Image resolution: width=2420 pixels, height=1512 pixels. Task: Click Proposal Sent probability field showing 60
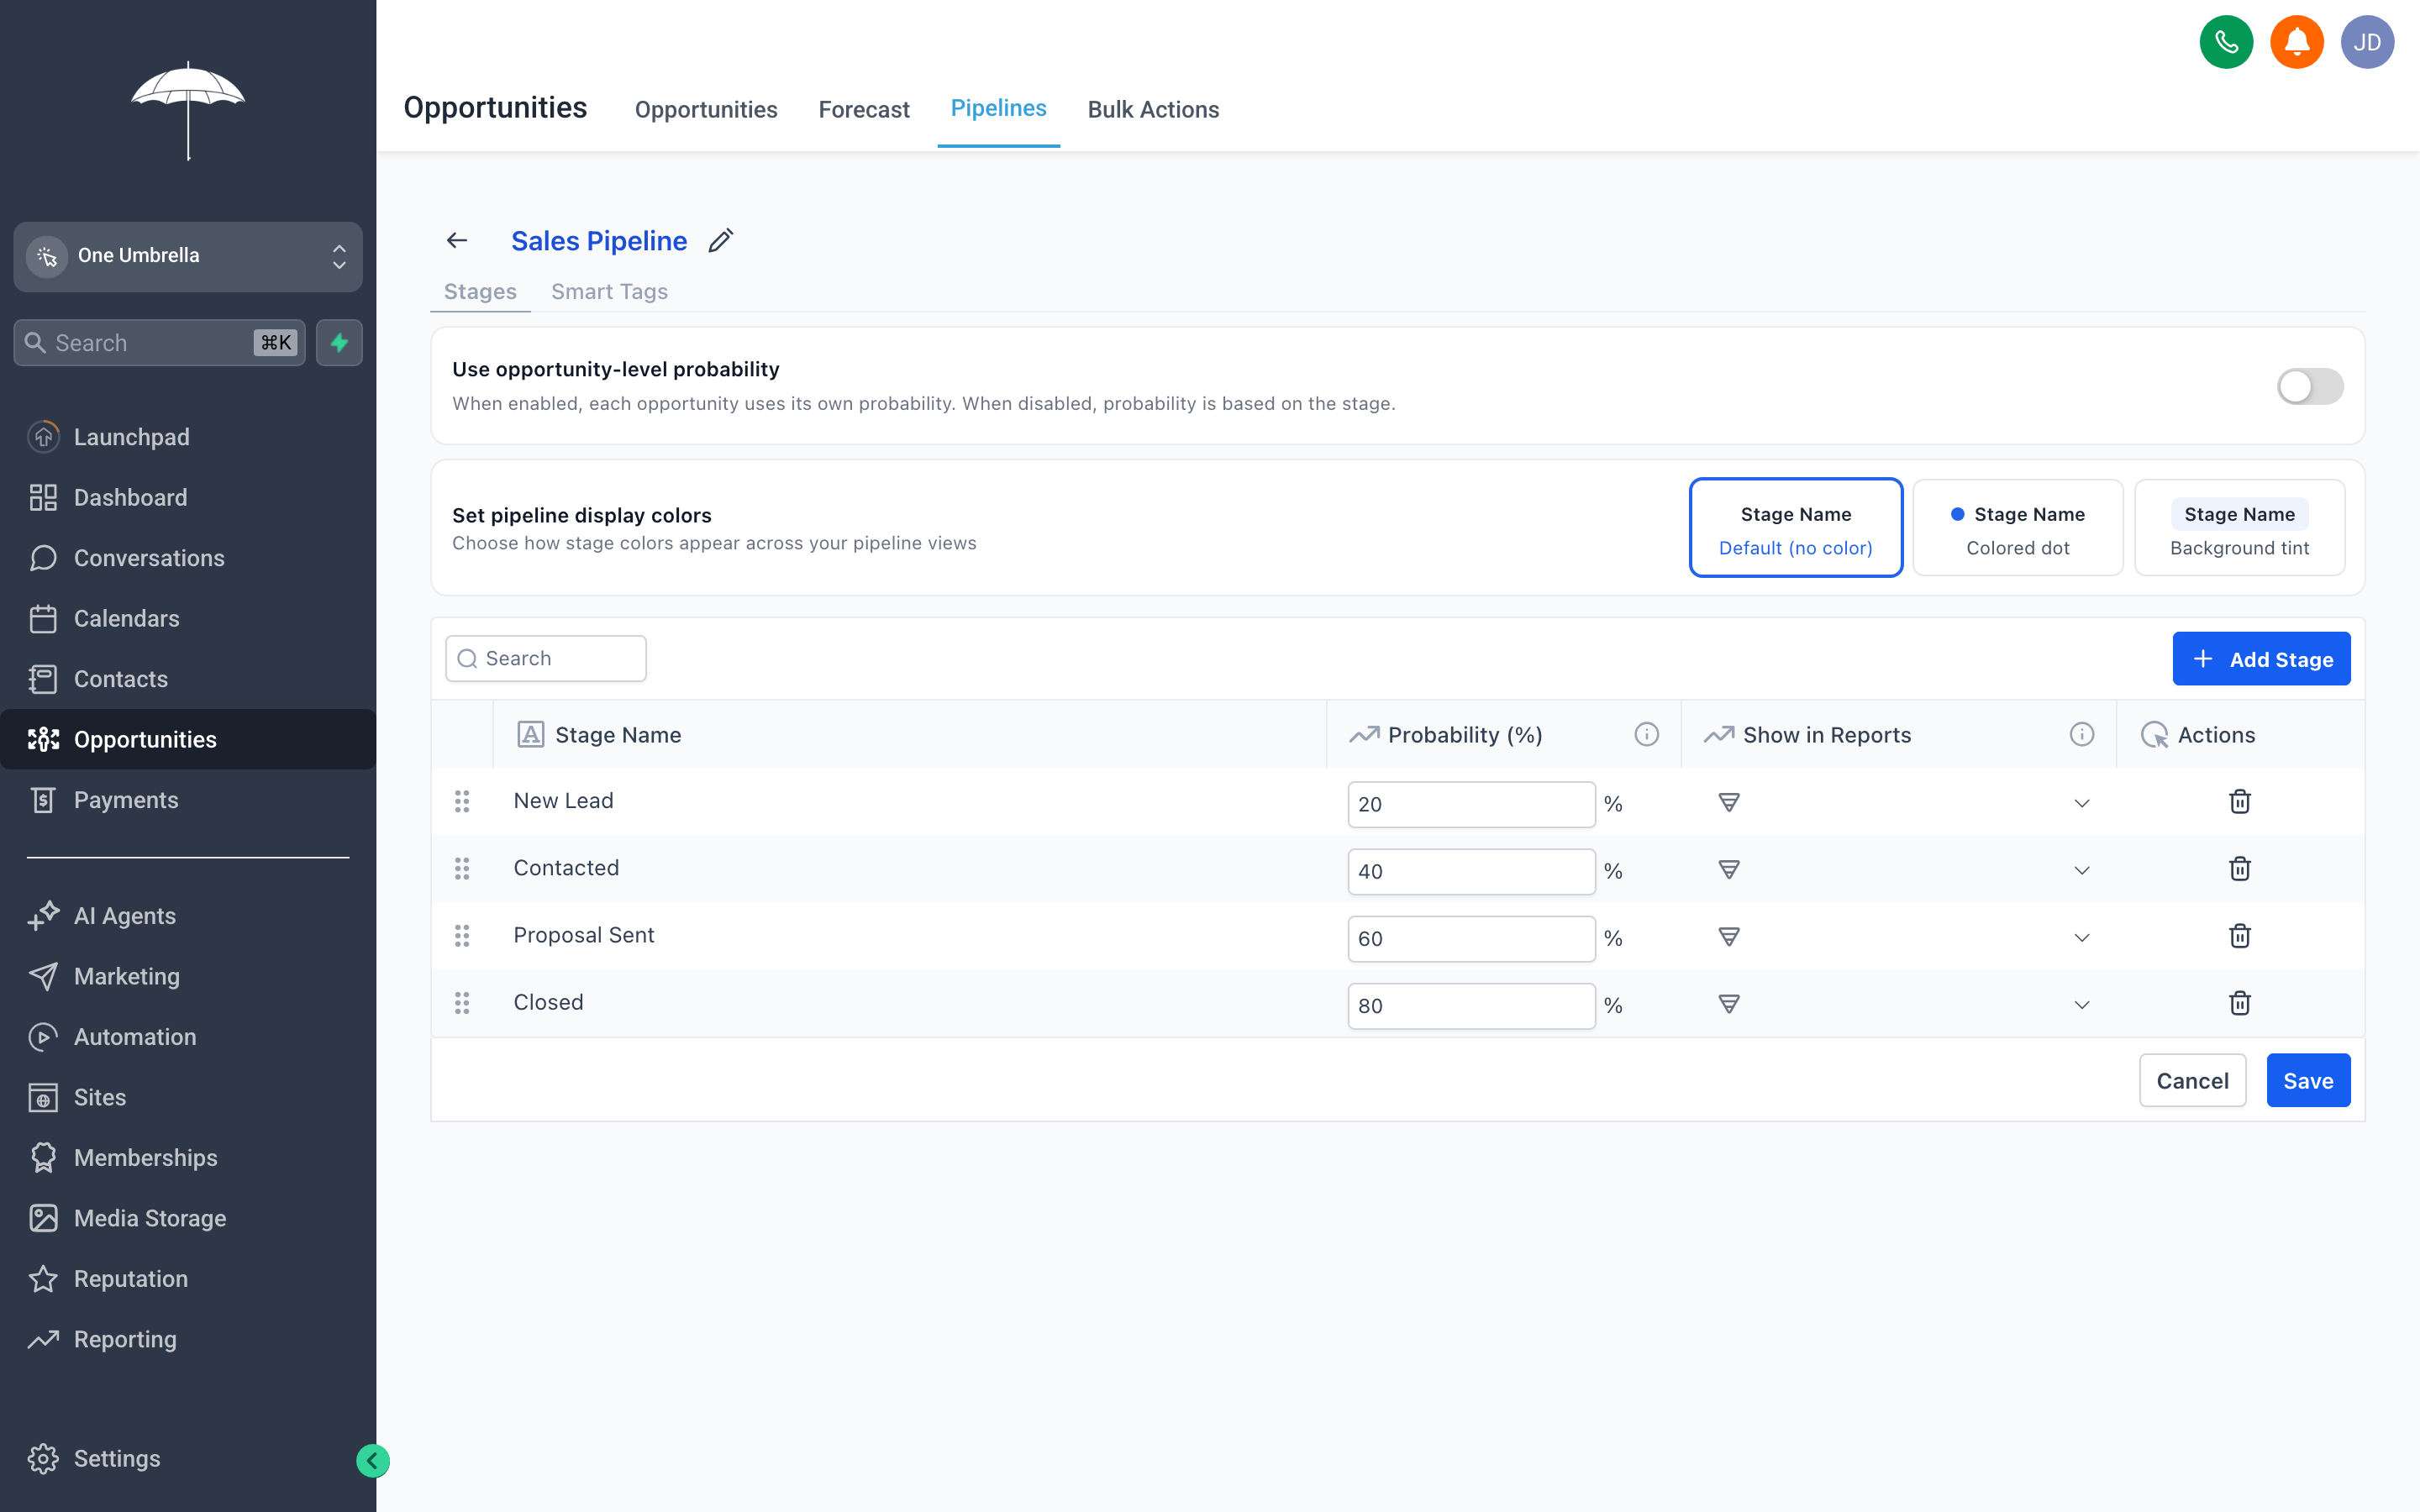coord(1471,938)
